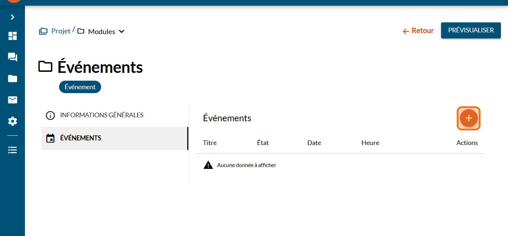Click the Événement chip under the title
Screen dimensions: 508x236
tap(80, 87)
